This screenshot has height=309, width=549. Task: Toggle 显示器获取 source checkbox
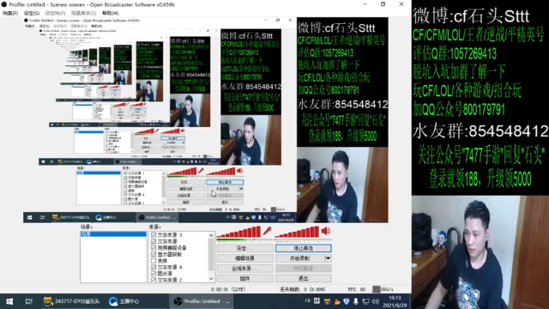coord(154,254)
